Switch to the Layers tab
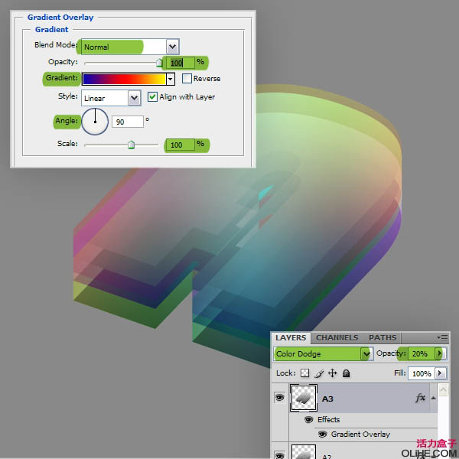The image size is (459, 459). click(291, 337)
